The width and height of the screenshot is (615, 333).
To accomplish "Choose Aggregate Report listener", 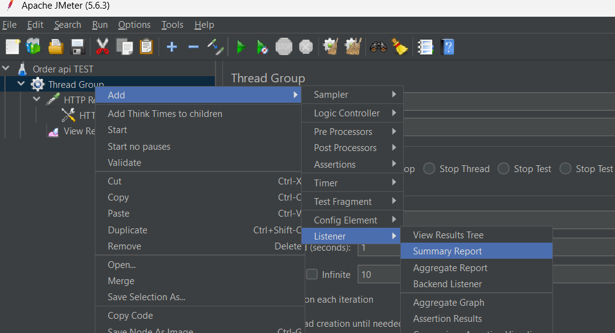I will 476,268.
